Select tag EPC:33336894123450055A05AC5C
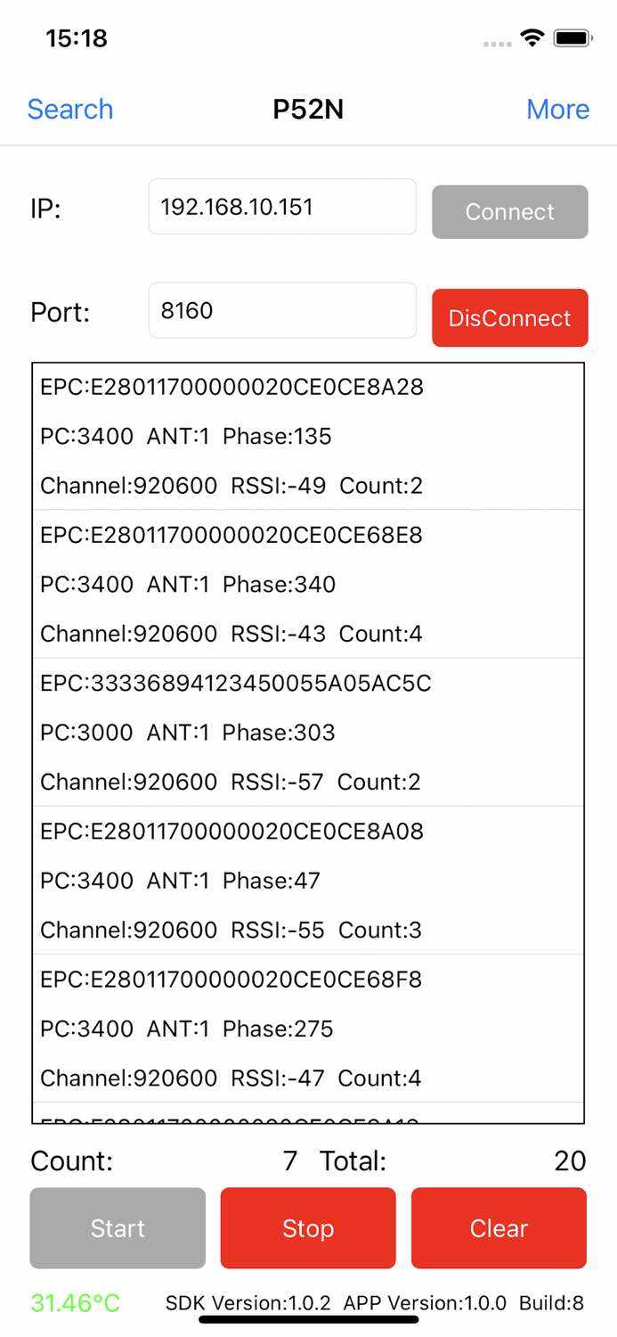This screenshot has width=617, height=1337. (307, 732)
